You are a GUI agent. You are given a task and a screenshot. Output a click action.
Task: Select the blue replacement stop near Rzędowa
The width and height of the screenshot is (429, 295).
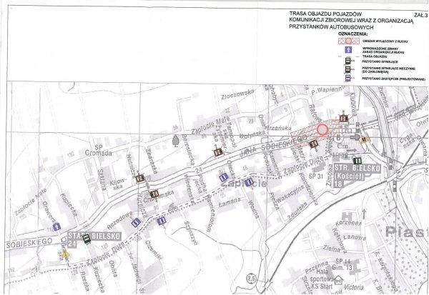(136, 223)
